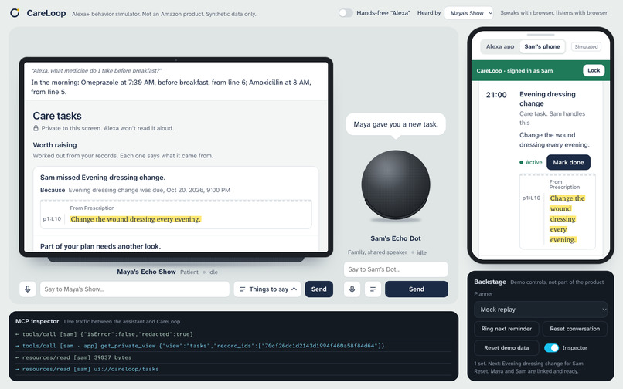This screenshot has width=623, height=389.
Task: Click the Simulated badge
Action: pos(586,46)
